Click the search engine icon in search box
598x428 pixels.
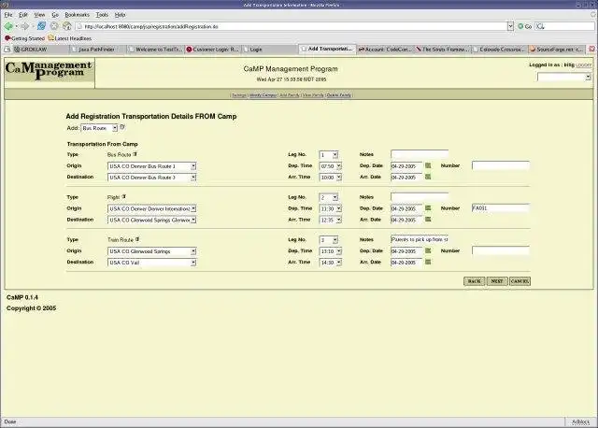[540, 26]
